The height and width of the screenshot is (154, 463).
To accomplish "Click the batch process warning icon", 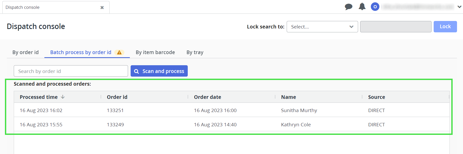I will [119, 53].
